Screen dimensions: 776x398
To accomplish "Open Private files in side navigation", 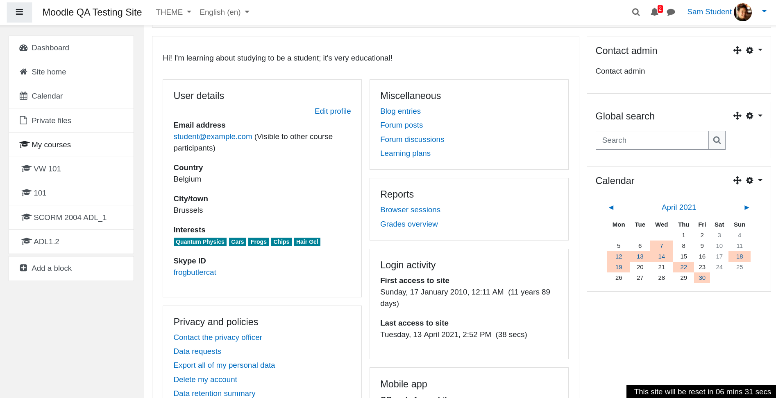I will pyautogui.click(x=71, y=121).
